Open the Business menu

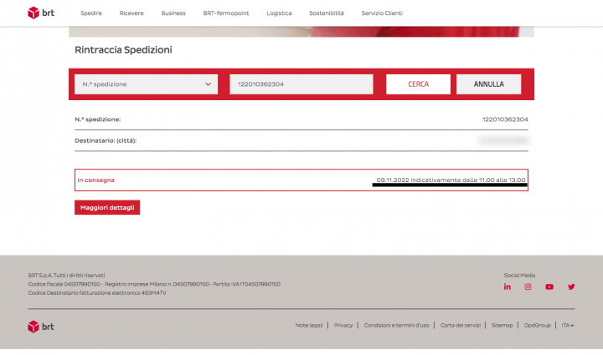(173, 13)
